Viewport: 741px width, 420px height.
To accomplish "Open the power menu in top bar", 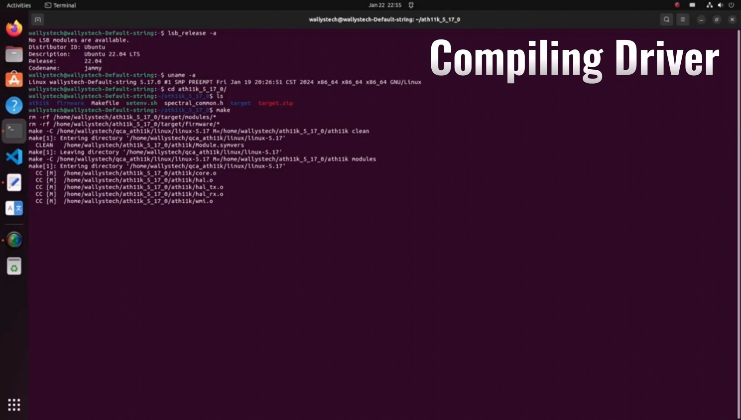I will coord(731,5).
